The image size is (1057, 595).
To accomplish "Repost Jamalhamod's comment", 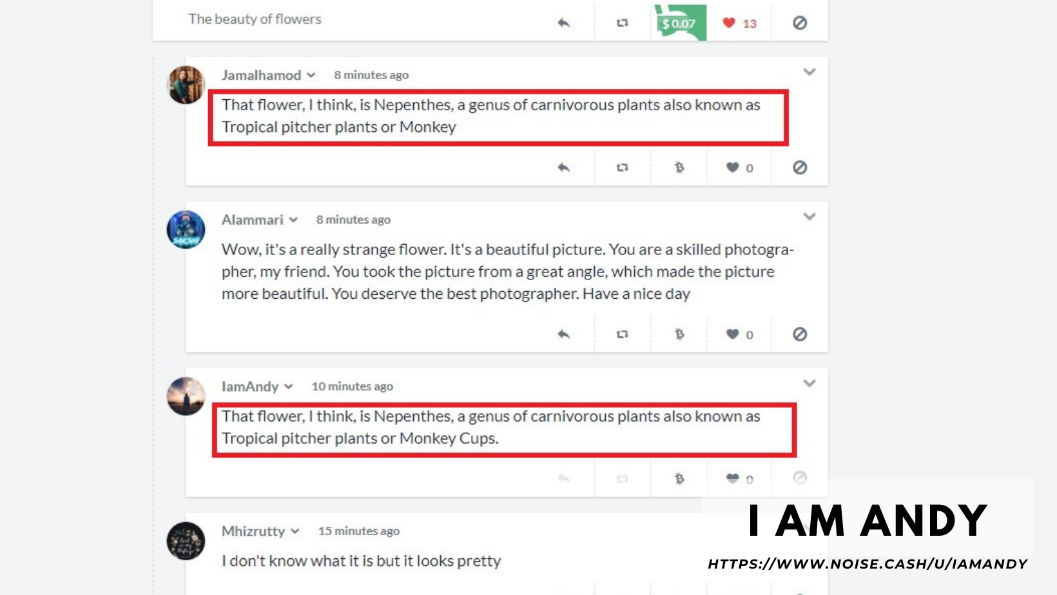I will coord(622,167).
